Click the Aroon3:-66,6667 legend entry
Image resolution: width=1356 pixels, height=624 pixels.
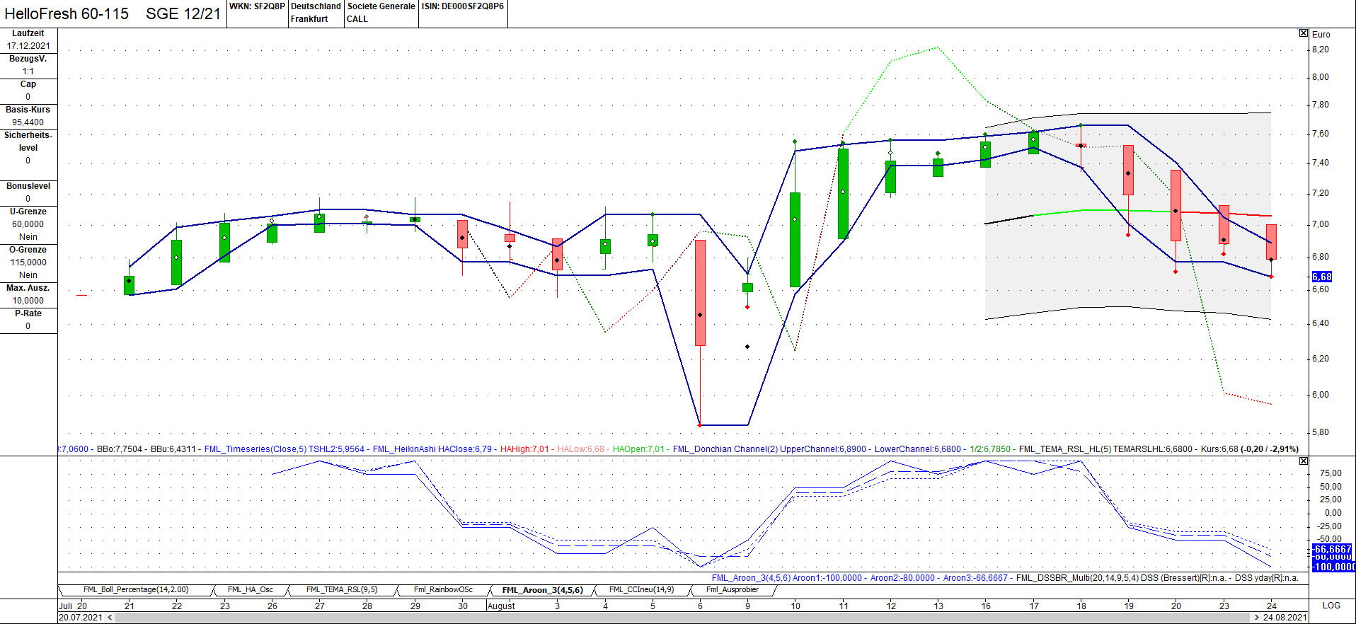pyautogui.click(x=975, y=578)
